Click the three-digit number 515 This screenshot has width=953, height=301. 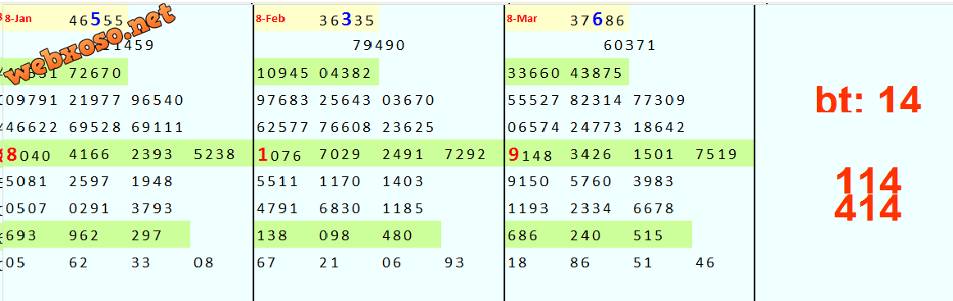pyautogui.click(x=648, y=235)
